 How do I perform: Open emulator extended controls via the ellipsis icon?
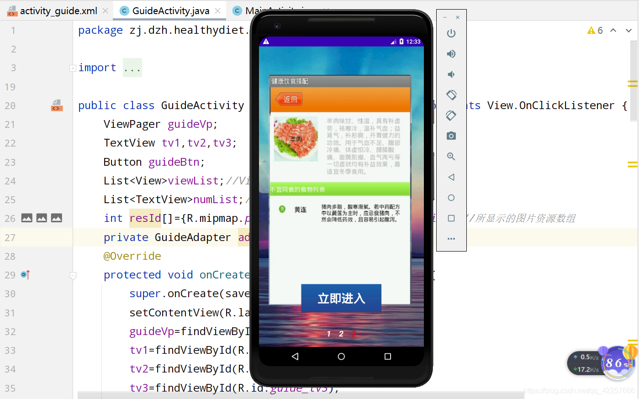451,238
